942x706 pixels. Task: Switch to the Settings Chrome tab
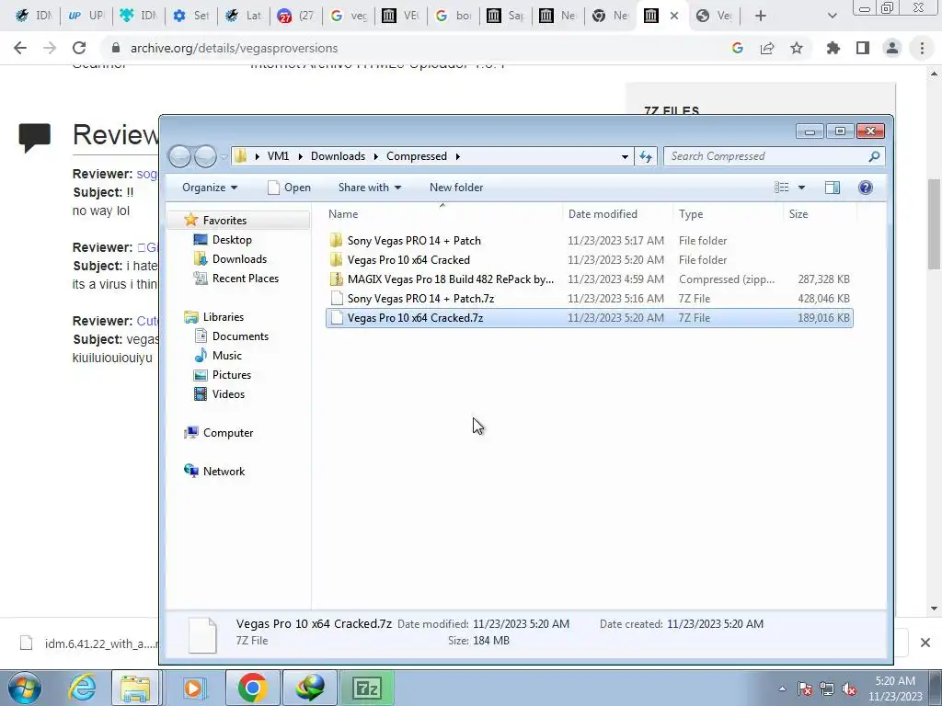[x=191, y=16]
